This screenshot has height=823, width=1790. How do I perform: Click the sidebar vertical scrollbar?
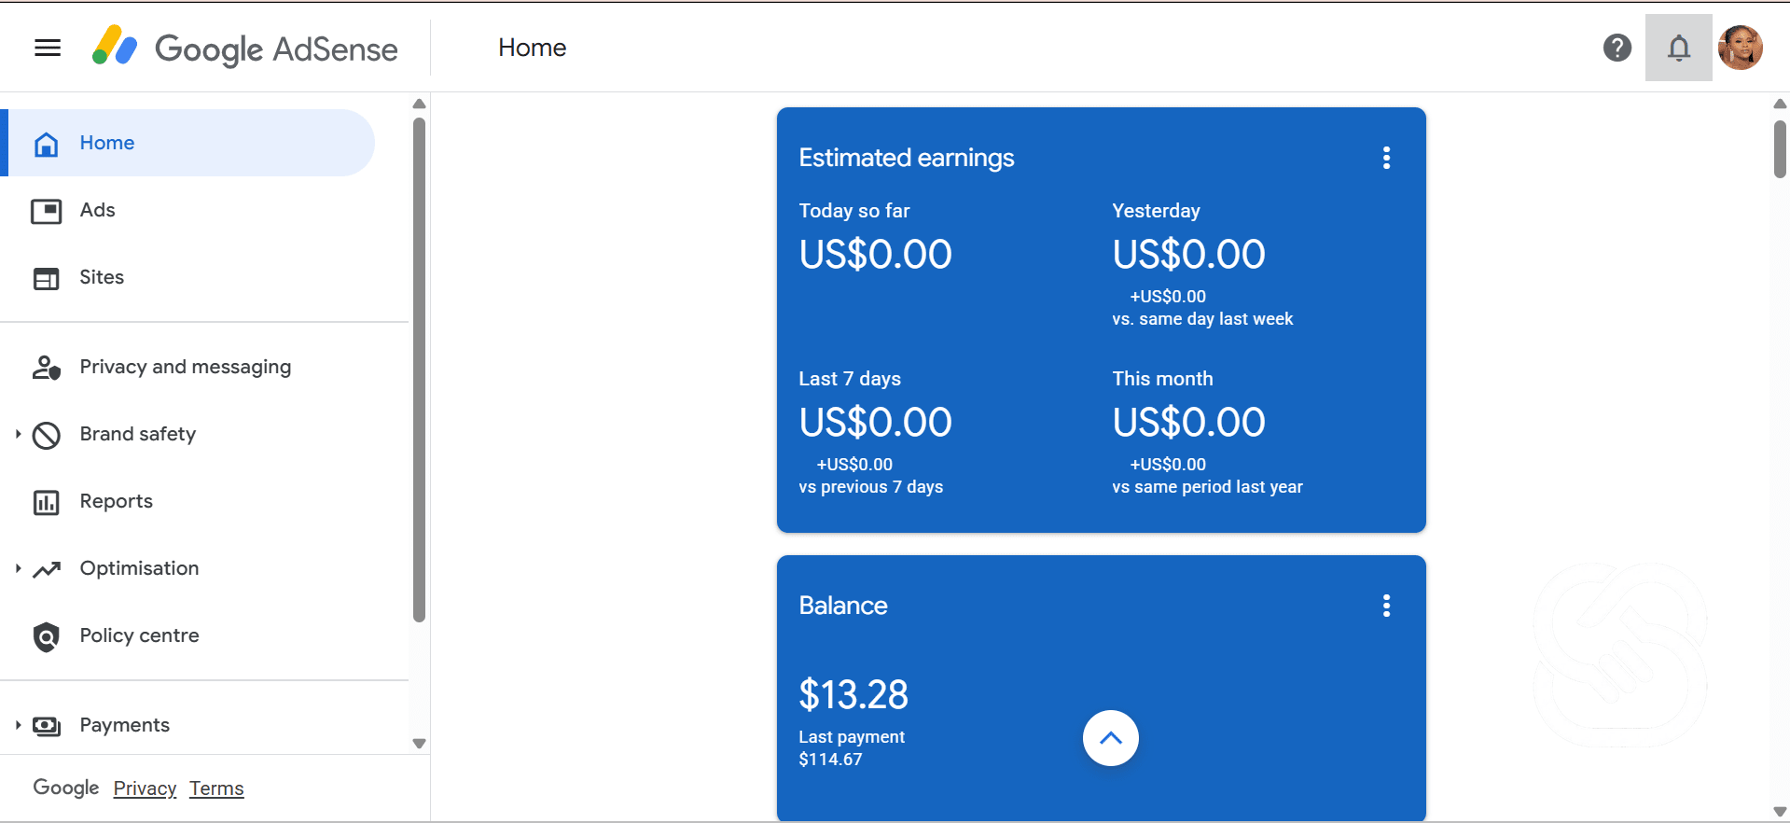419,370
